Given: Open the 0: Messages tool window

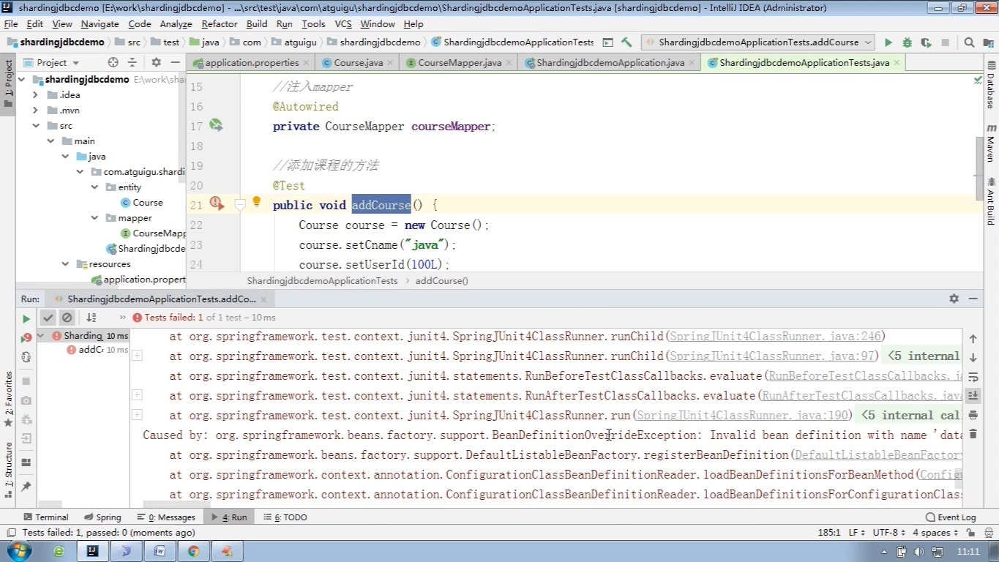Looking at the screenshot, I should pos(166,517).
